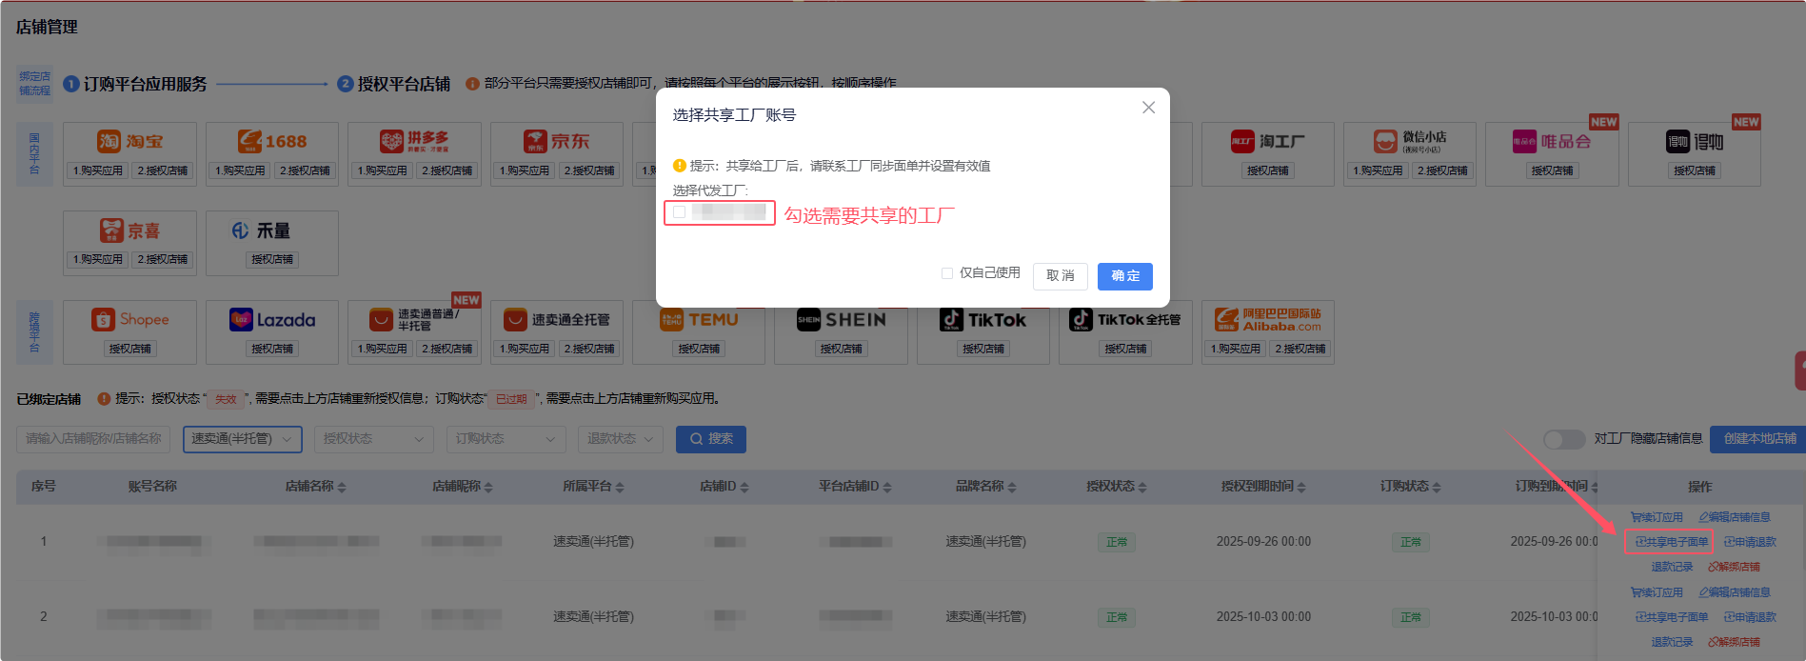The image size is (1806, 661).
Task: Confirm with the 确定 button
Action: point(1125,276)
